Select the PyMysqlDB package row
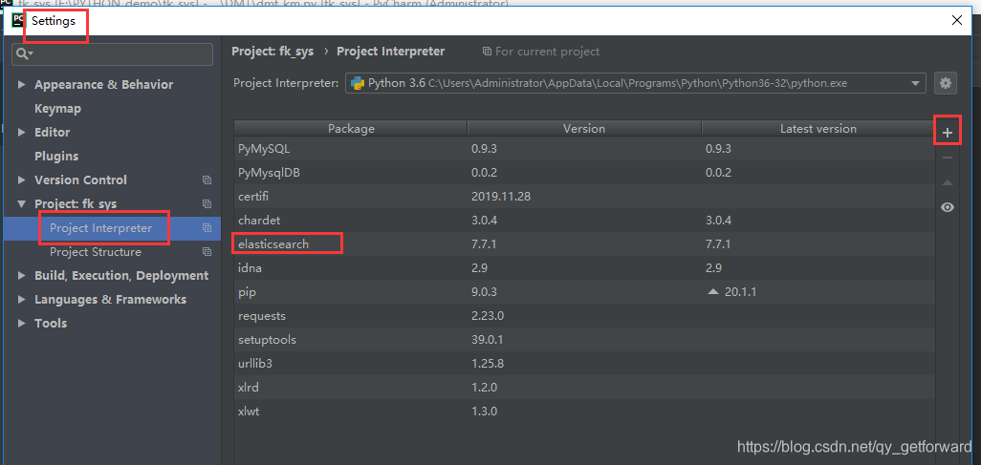 (x=584, y=173)
